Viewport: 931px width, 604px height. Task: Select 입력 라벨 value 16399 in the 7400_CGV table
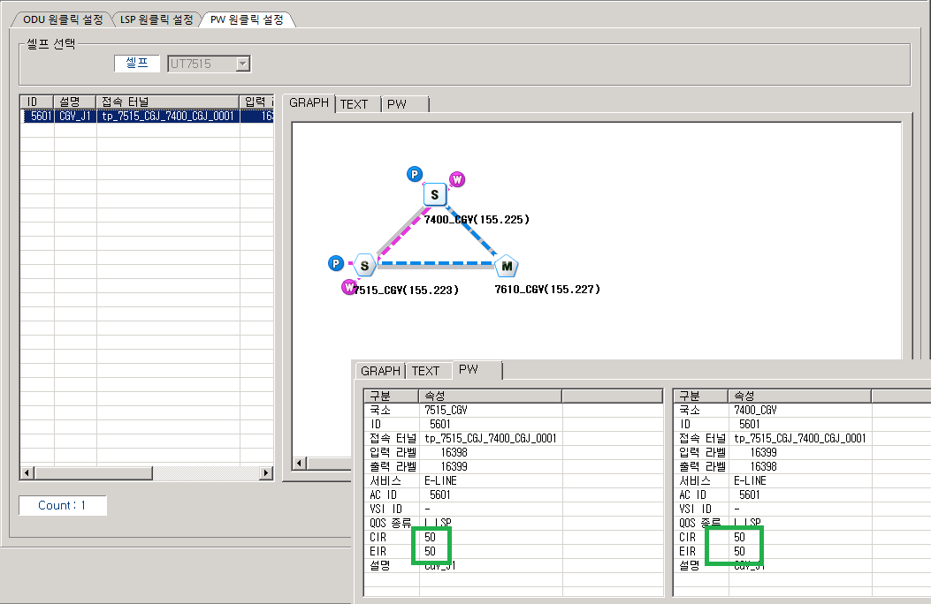[x=764, y=452]
